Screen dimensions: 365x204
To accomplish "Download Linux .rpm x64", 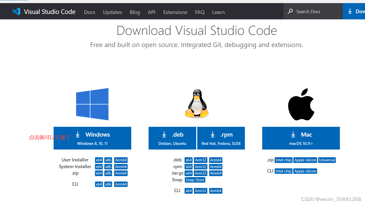I will 189,167.
